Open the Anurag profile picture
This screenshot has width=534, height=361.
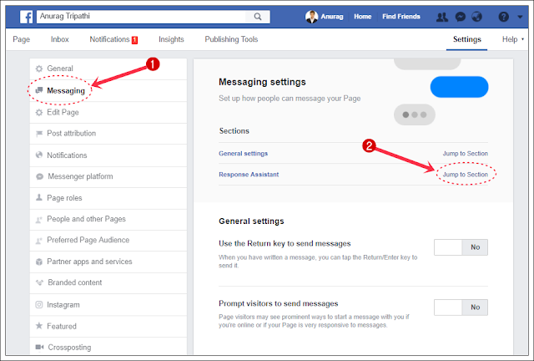(311, 17)
